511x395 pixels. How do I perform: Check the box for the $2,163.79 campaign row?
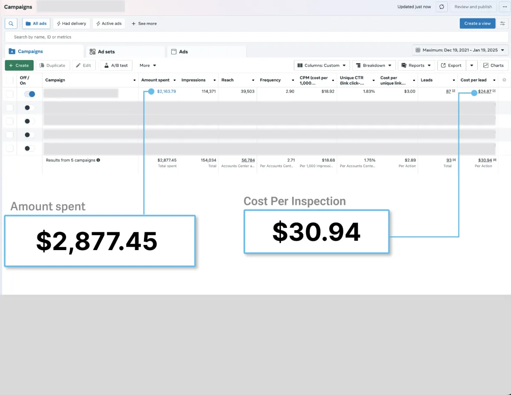tap(9, 94)
